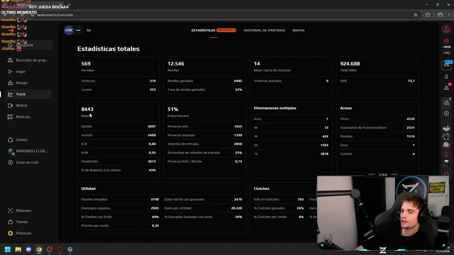
Task: Open the Historial de partidos tab
Action: [264, 30]
